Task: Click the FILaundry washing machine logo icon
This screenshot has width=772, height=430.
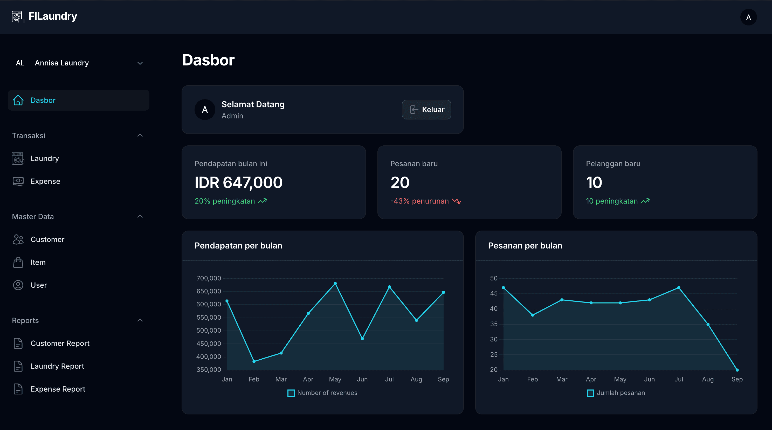Action: (18, 17)
